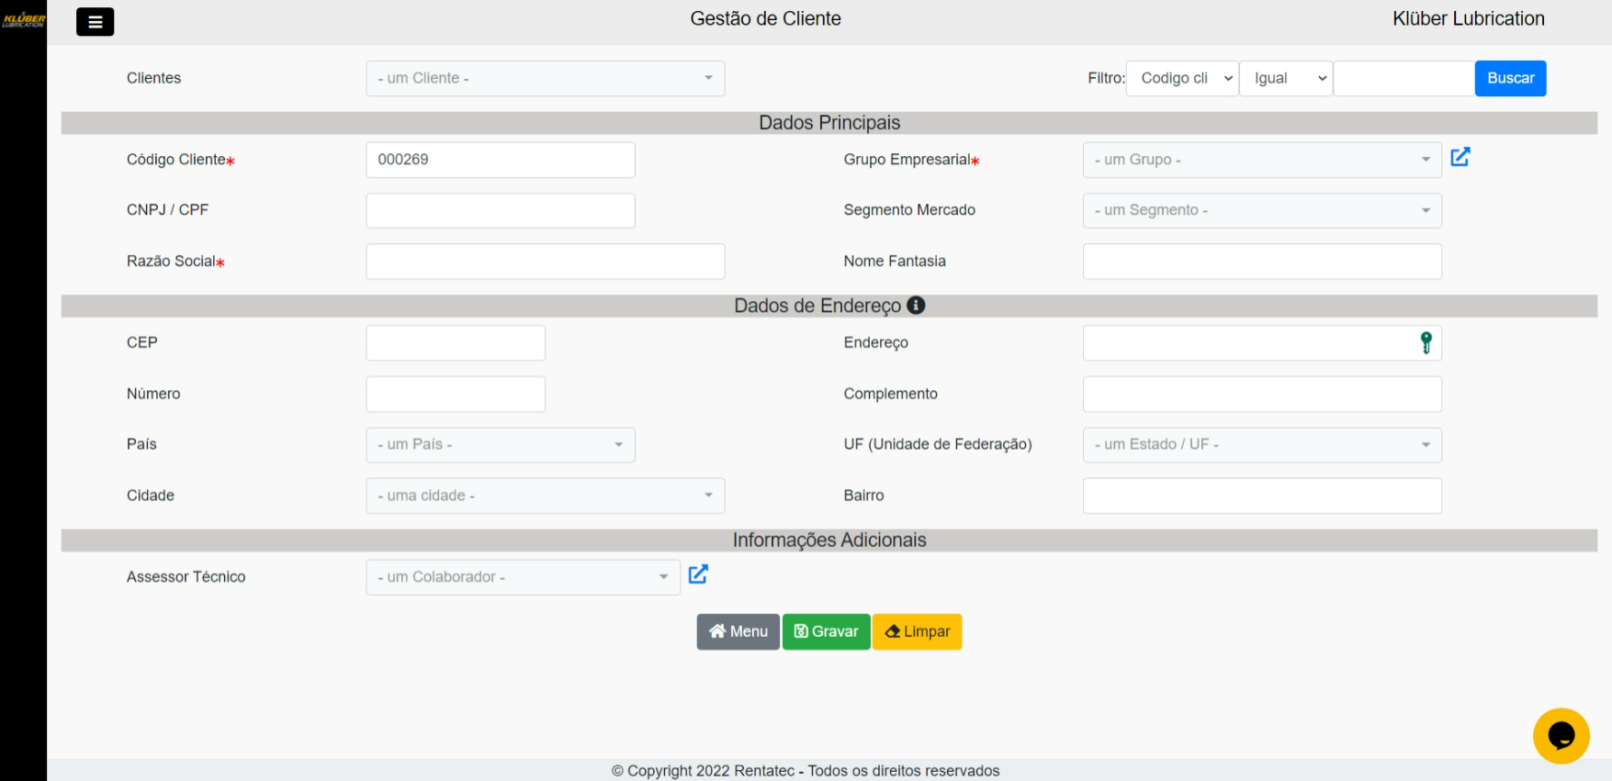Open external link beside Assessor Técnico
Viewport: 1612px width, 781px height.
pyautogui.click(x=698, y=575)
